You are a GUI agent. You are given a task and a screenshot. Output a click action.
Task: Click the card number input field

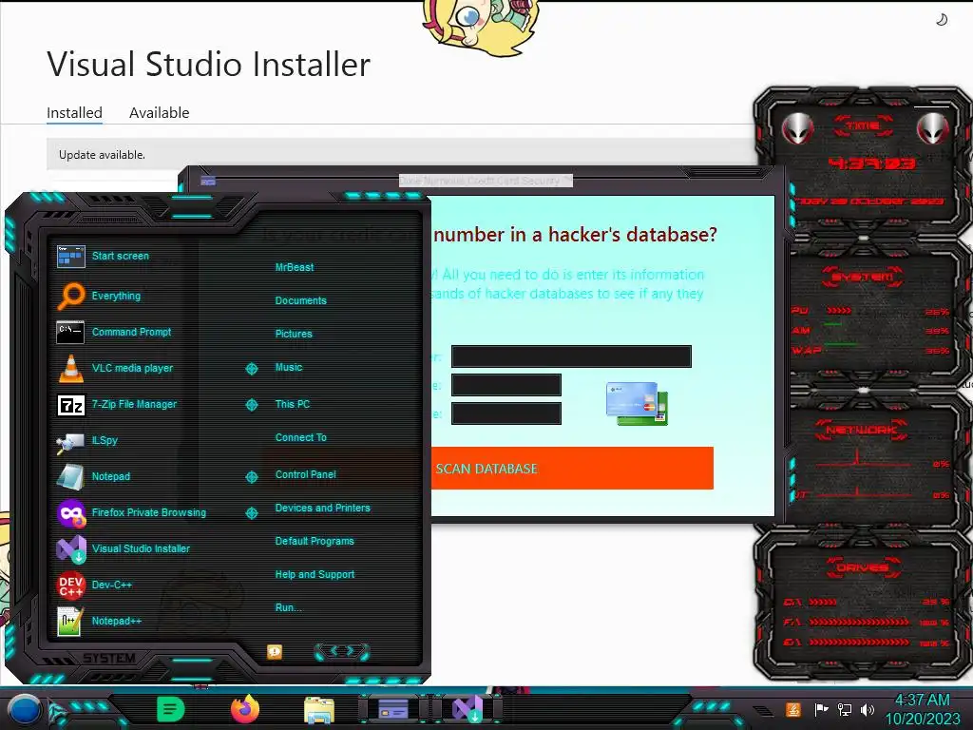click(x=571, y=356)
